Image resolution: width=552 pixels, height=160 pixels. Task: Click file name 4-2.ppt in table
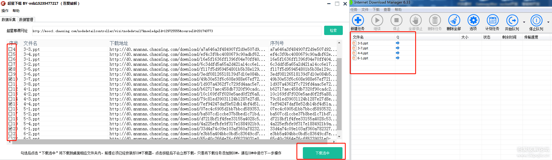[x=32, y=94]
